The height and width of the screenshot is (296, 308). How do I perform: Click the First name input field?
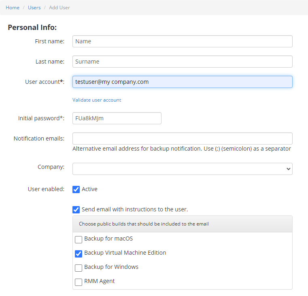coord(182,41)
